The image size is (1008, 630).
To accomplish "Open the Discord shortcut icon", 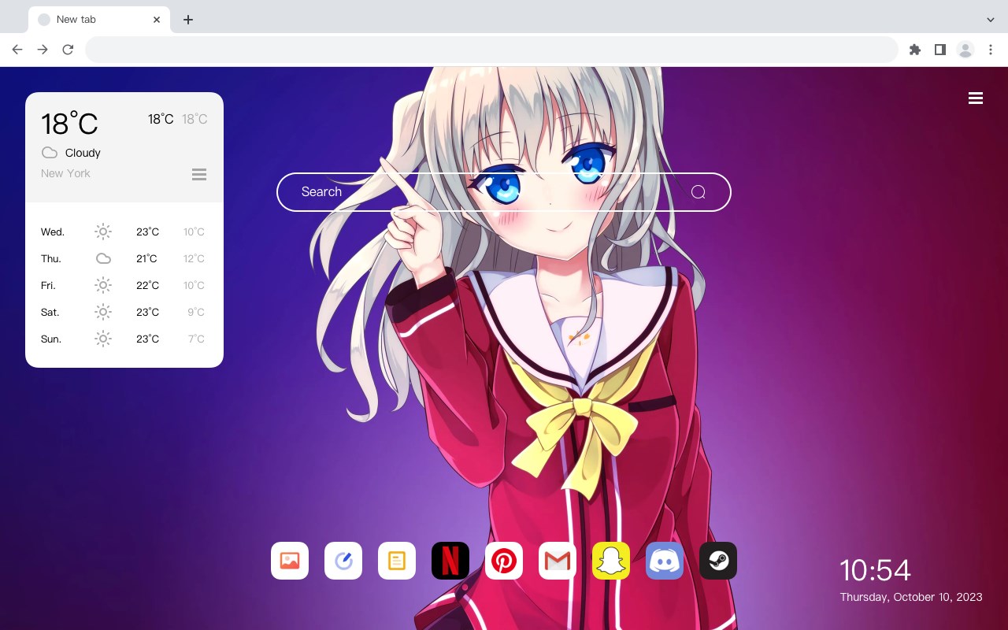I will 665,561.
